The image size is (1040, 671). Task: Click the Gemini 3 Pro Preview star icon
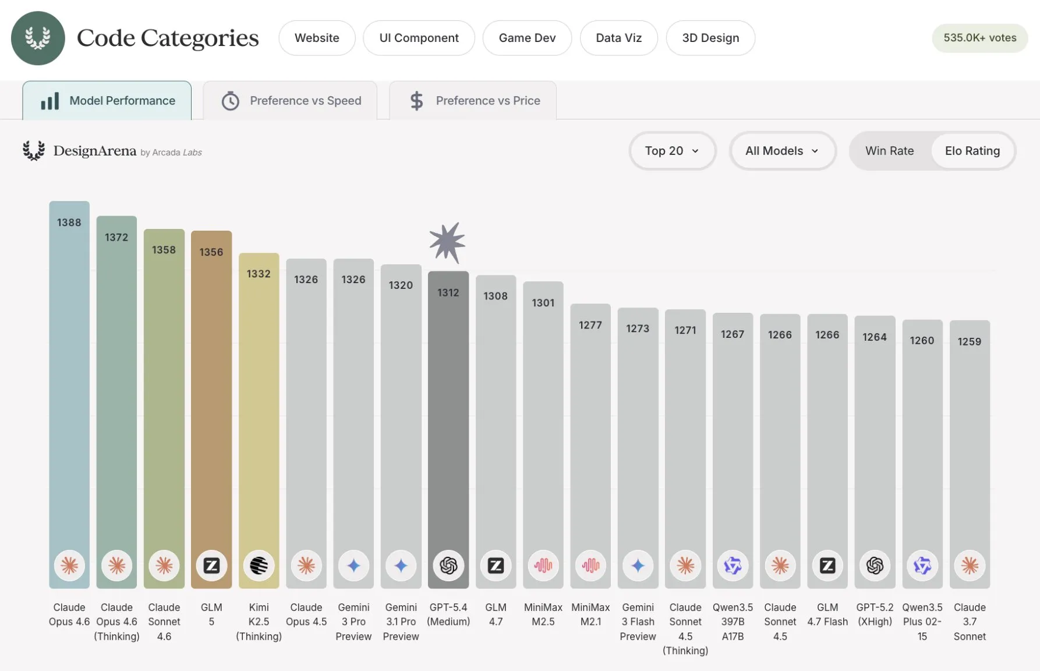[353, 566]
